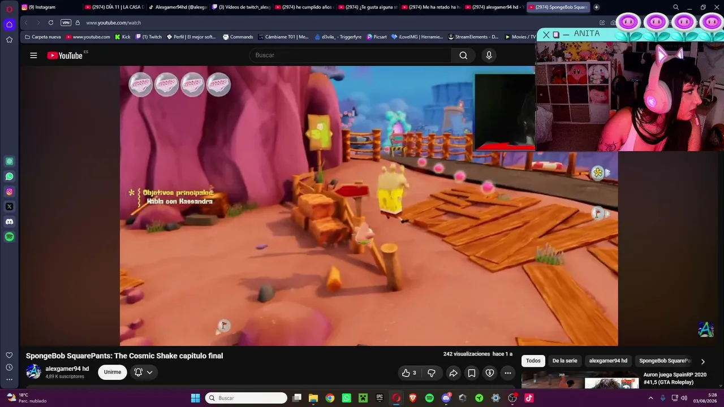The image size is (724, 407).
Task: Open the YouTube hamburger guide menu
Action: tap(33, 55)
